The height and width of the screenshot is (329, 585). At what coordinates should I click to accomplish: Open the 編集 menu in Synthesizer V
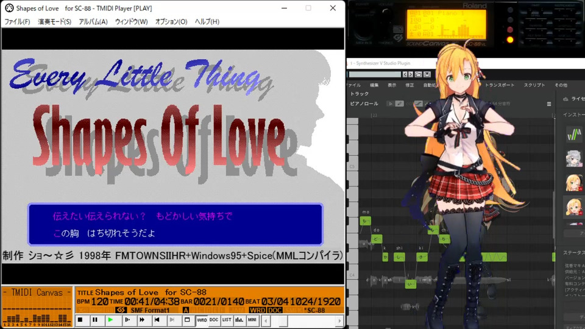(x=374, y=85)
